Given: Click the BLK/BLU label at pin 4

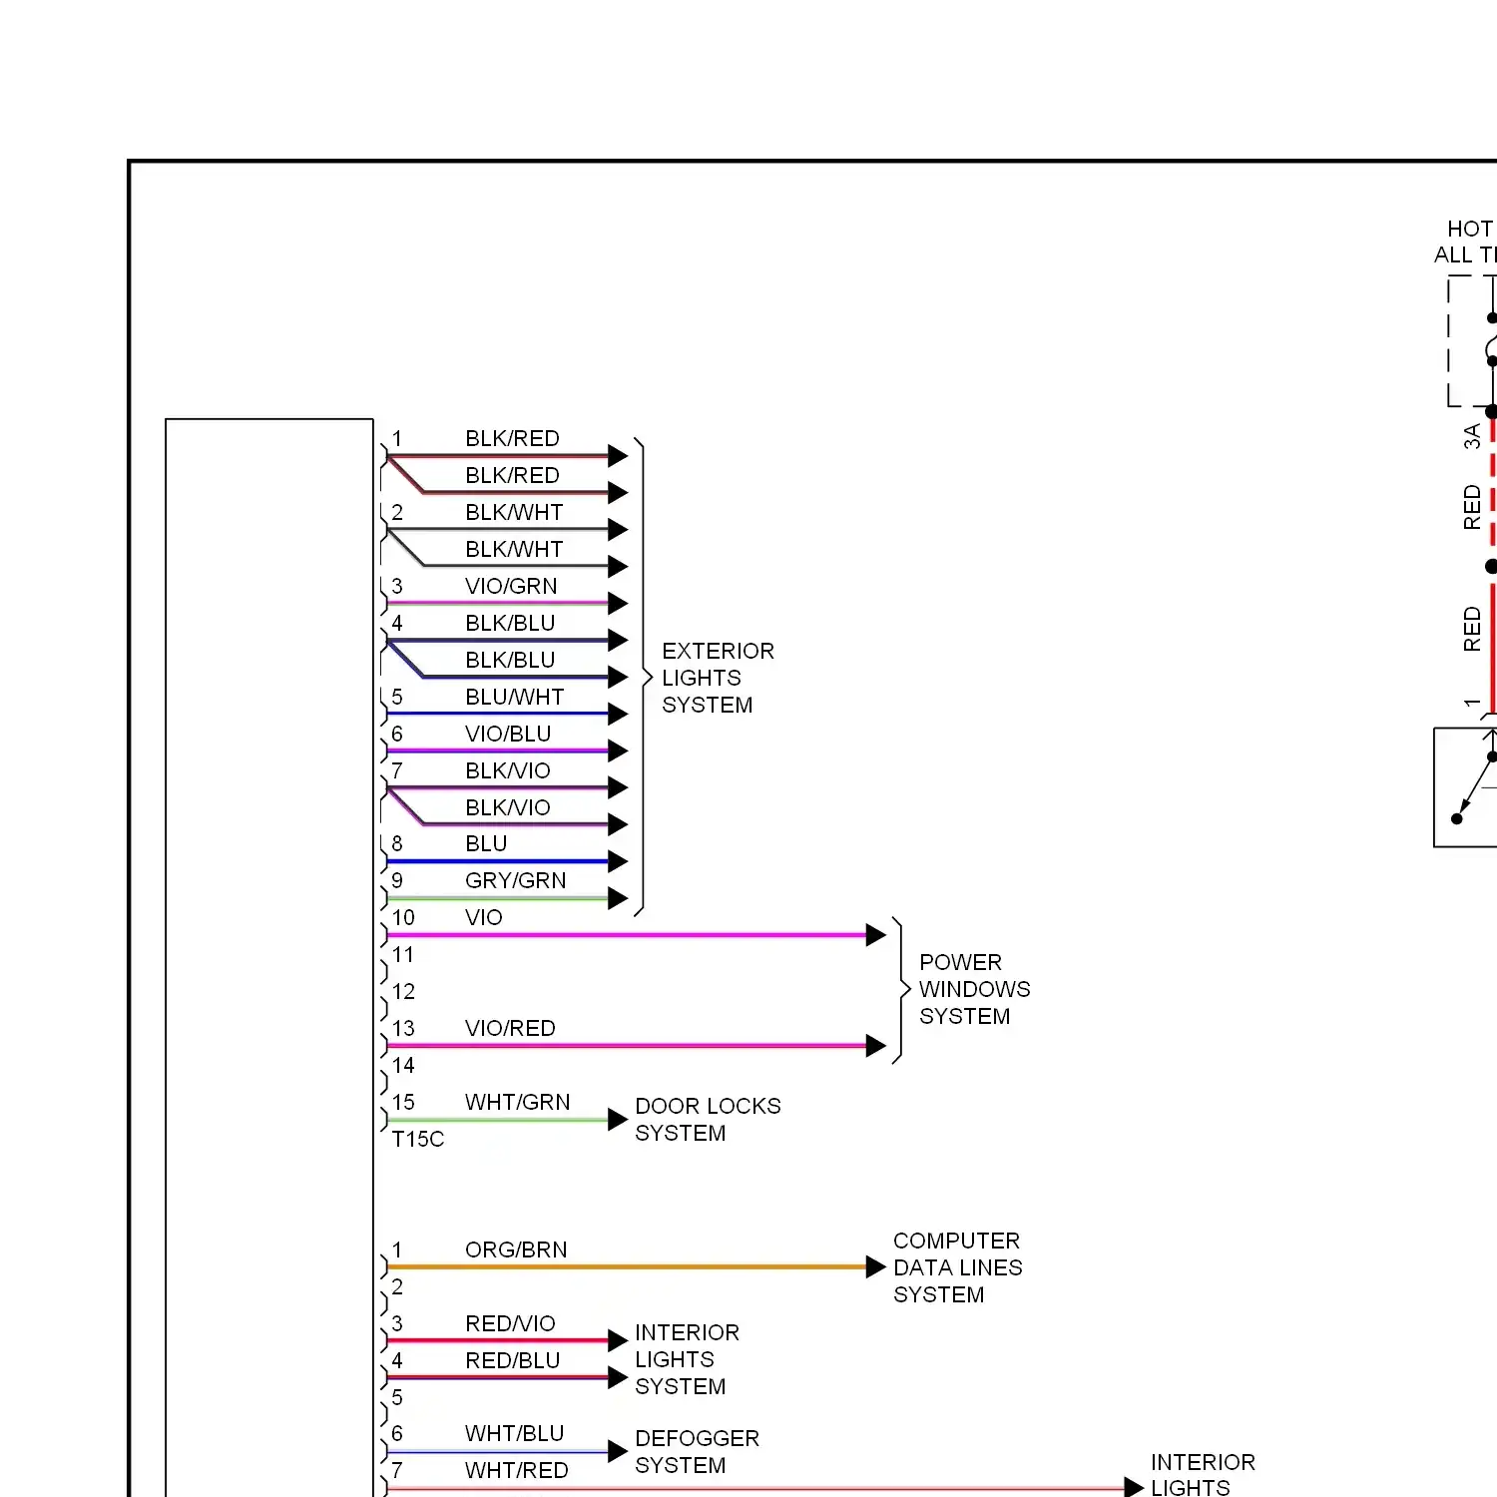Looking at the screenshot, I should coord(510,623).
